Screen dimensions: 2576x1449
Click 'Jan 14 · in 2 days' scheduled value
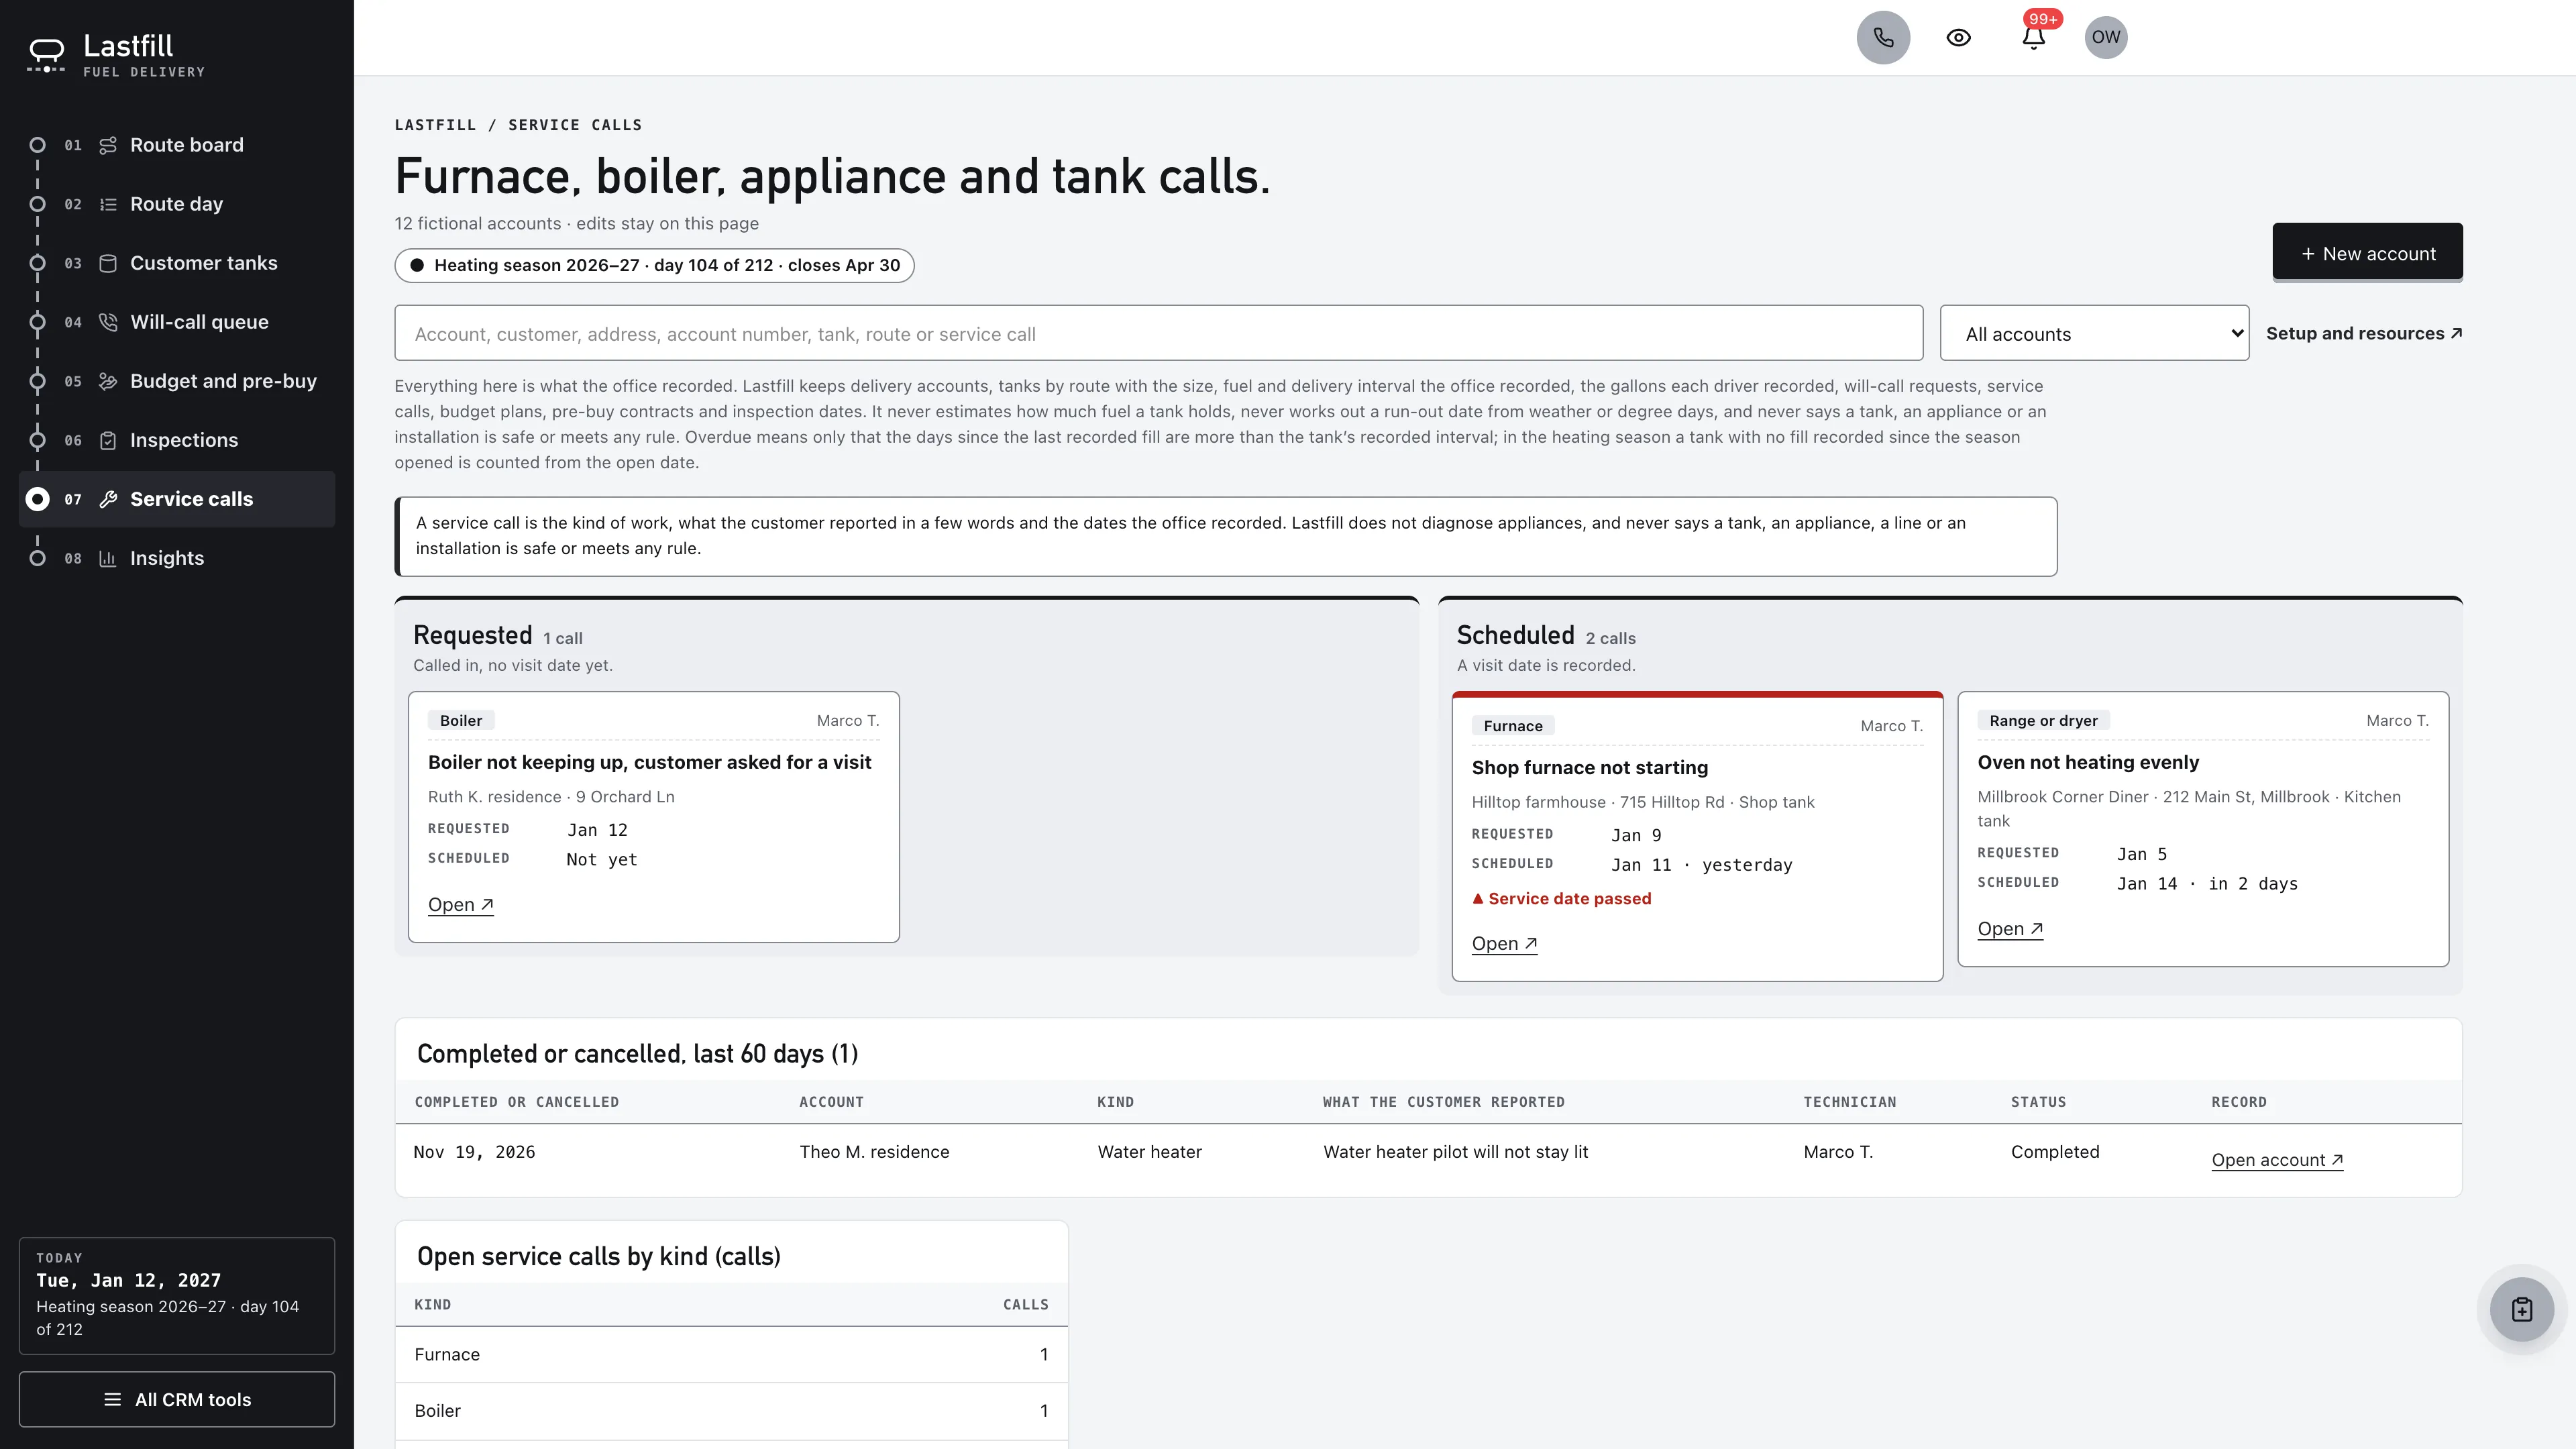(2207, 884)
